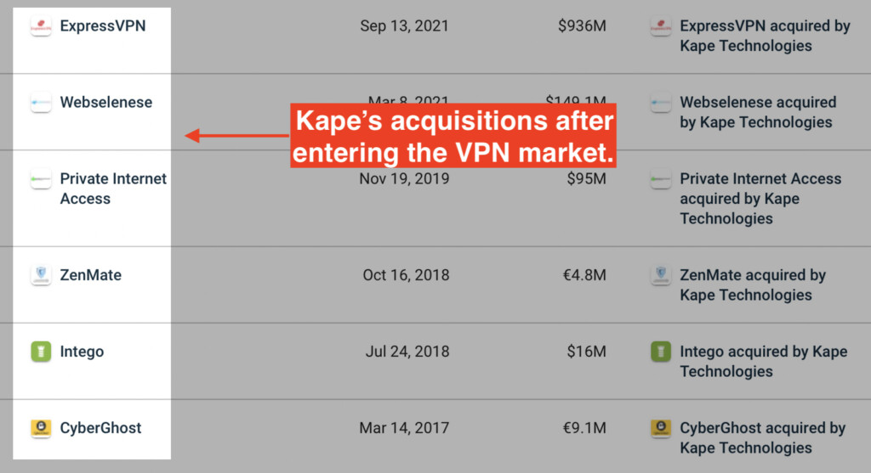Click the ZenMate shield icon on the left

[x=41, y=275]
